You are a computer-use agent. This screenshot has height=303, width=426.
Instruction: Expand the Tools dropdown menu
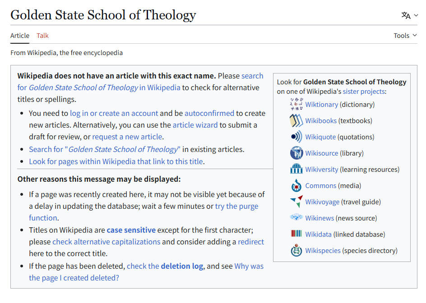coord(405,36)
